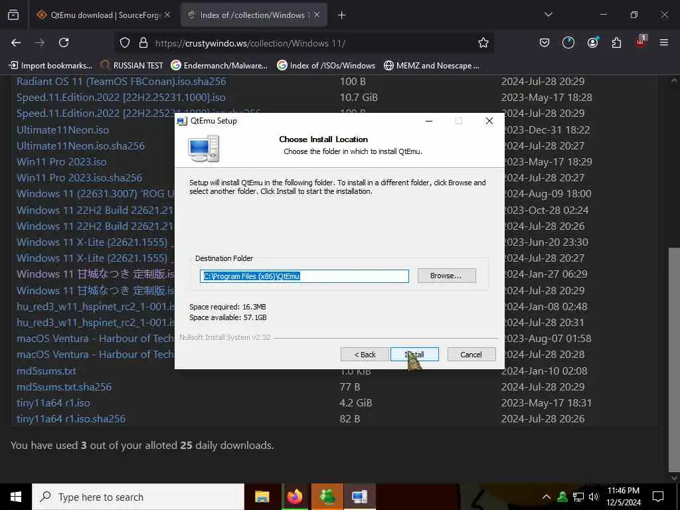Click the Firefox taskbar icon
680x510 pixels.
pos(294,497)
